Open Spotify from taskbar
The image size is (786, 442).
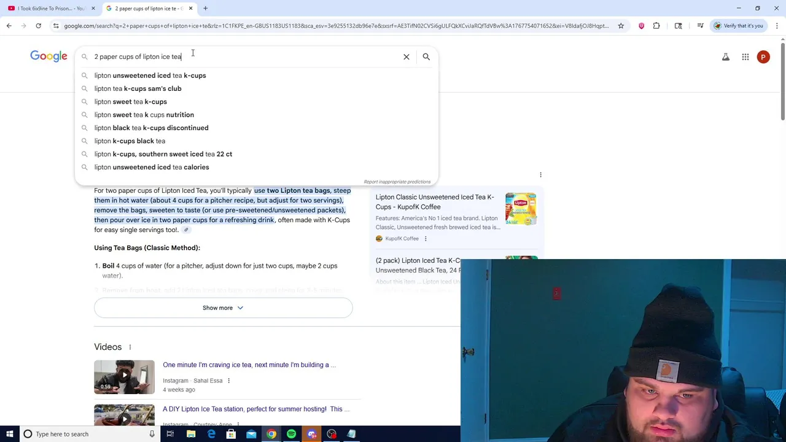point(291,434)
